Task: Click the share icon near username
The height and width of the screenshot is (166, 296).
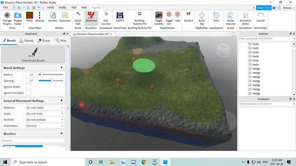Action: [279, 8]
